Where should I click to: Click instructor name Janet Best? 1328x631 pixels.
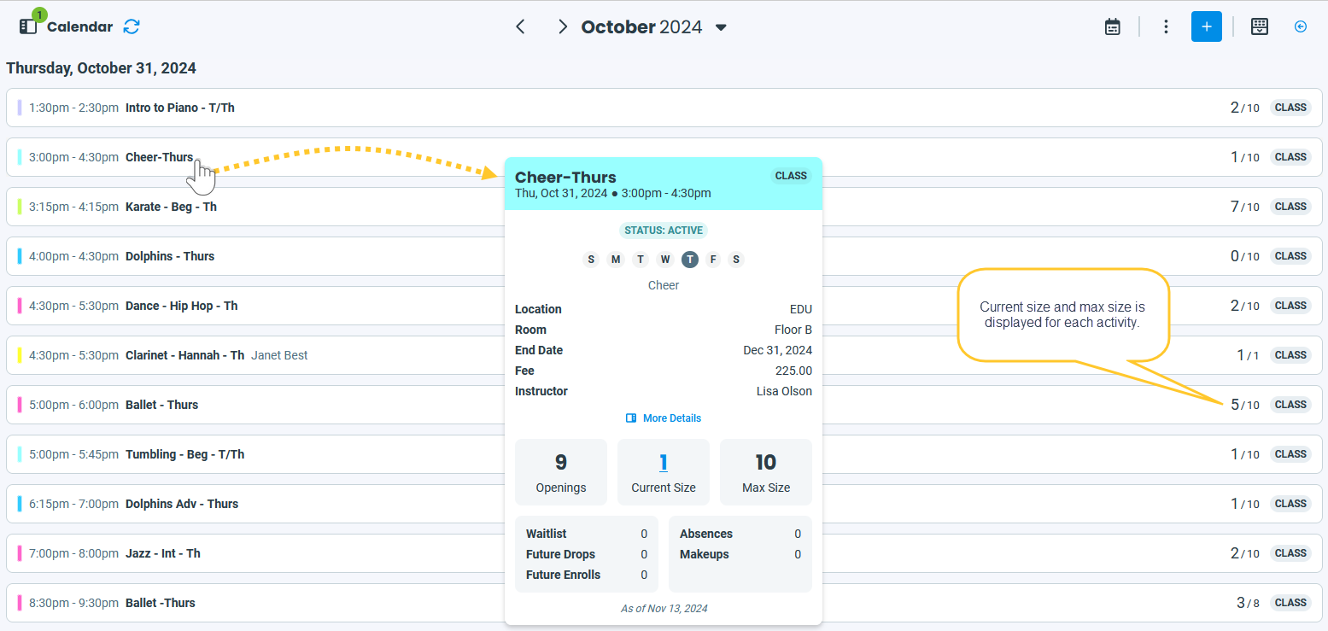(x=279, y=355)
